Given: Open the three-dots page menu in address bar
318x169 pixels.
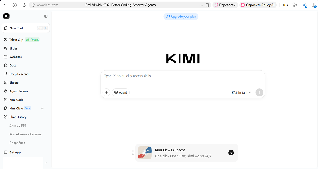Looking at the screenshot, I should 201,5.
